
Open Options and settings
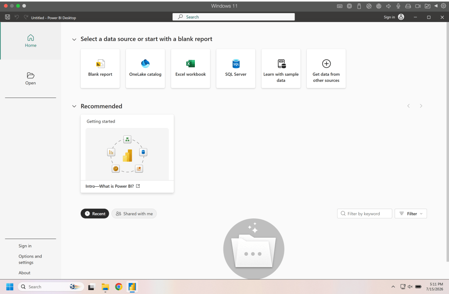pos(30,259)
